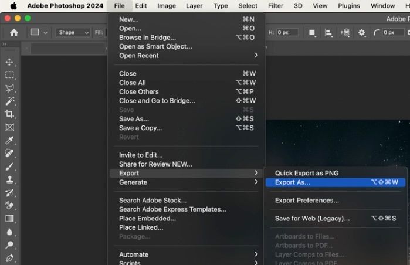Select the Rectangular Marquee tool
The image size is (410, 265).
[9, 75]
